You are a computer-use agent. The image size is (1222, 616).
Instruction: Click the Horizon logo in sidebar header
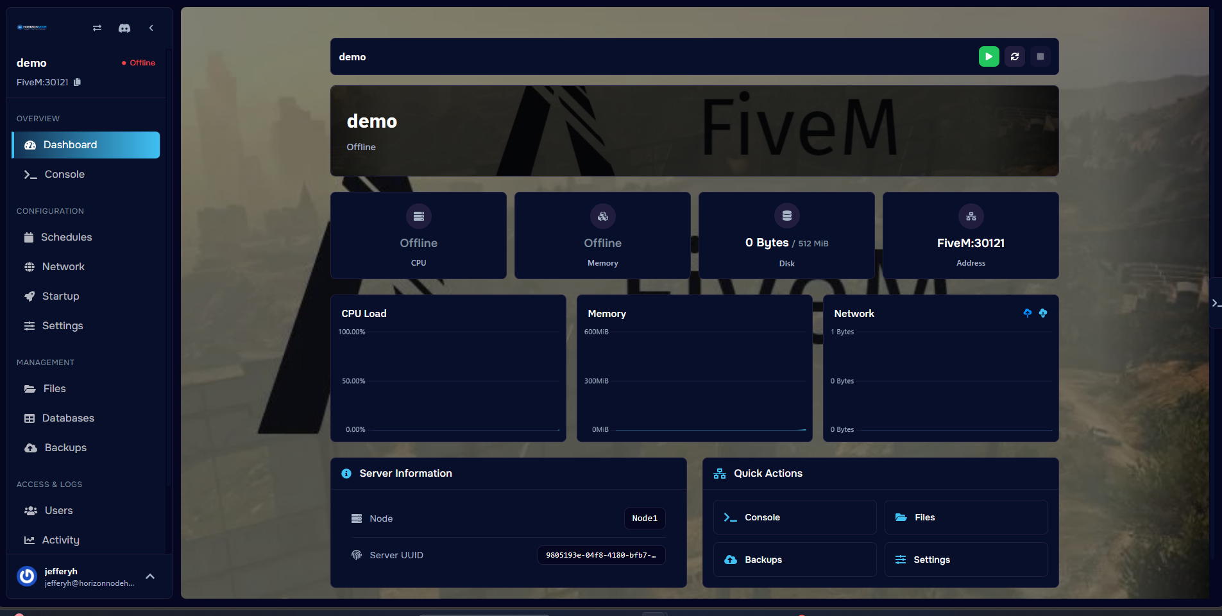[x=32, y=28]
